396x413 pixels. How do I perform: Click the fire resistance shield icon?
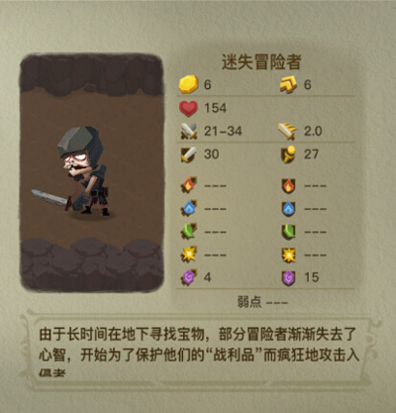(x=288, y=185)
